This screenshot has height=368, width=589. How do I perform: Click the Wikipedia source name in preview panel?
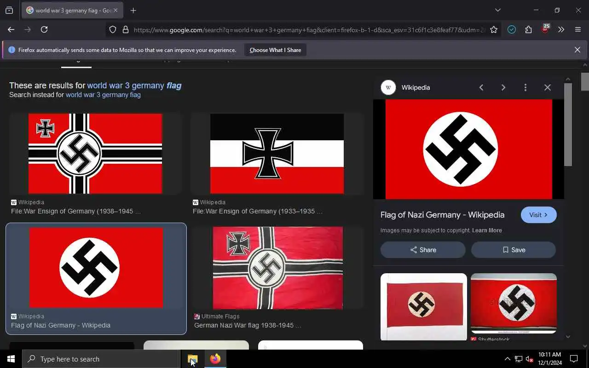[416, 87]
